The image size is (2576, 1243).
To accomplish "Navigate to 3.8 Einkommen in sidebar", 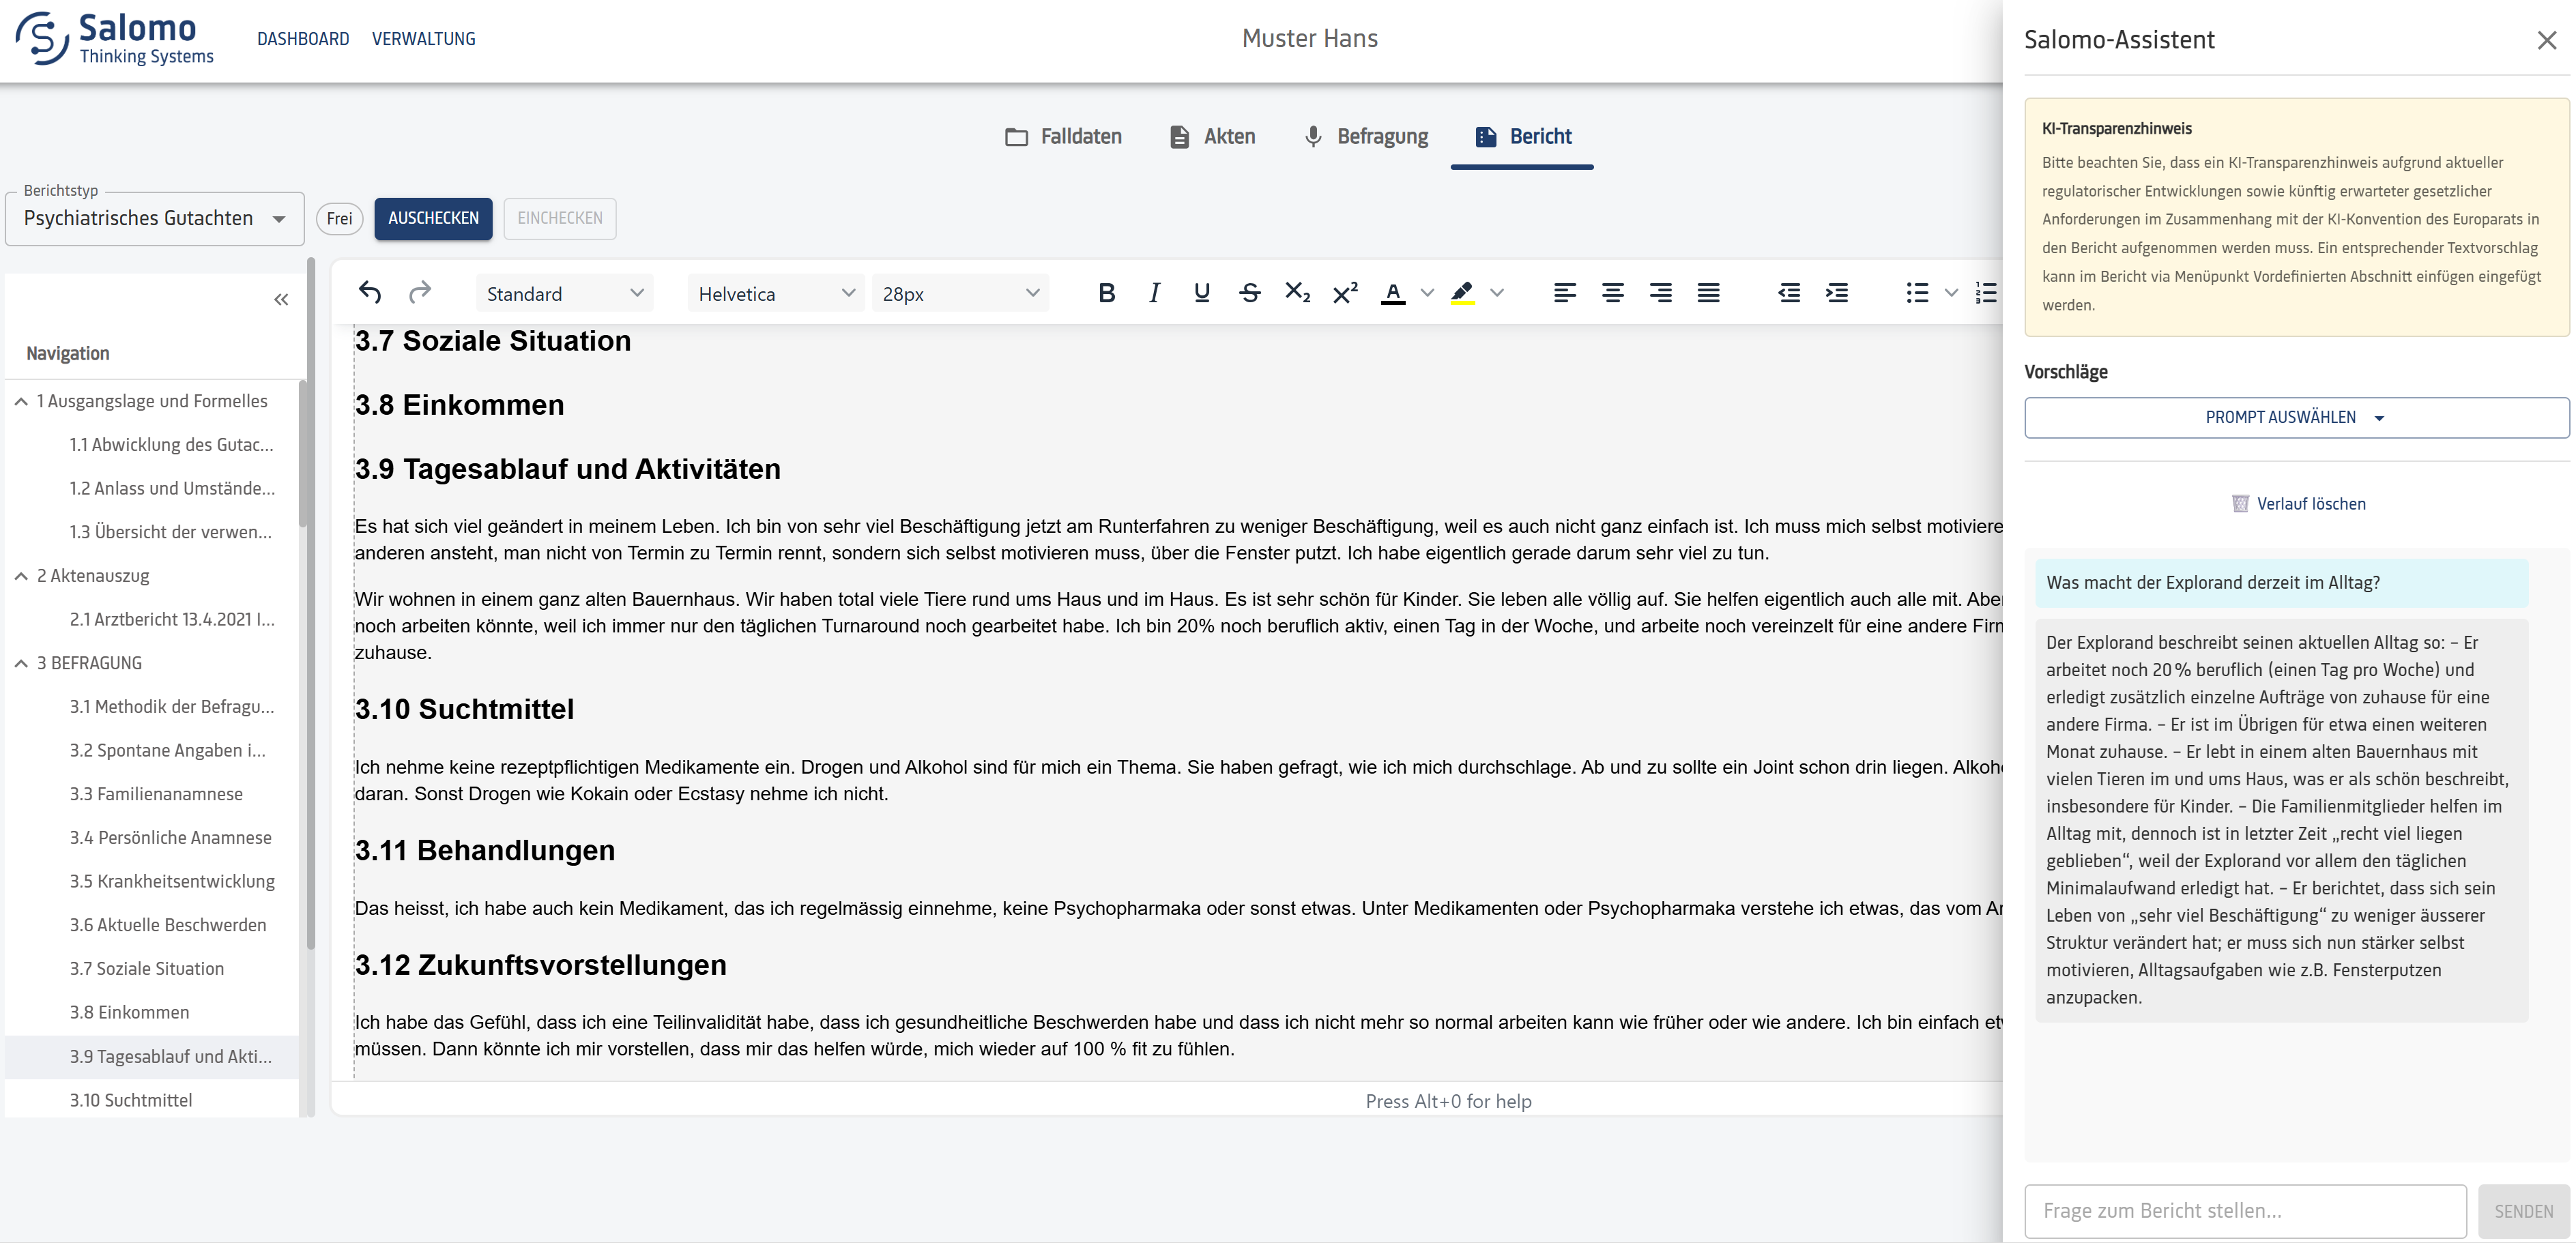I will pos(129,1012).
